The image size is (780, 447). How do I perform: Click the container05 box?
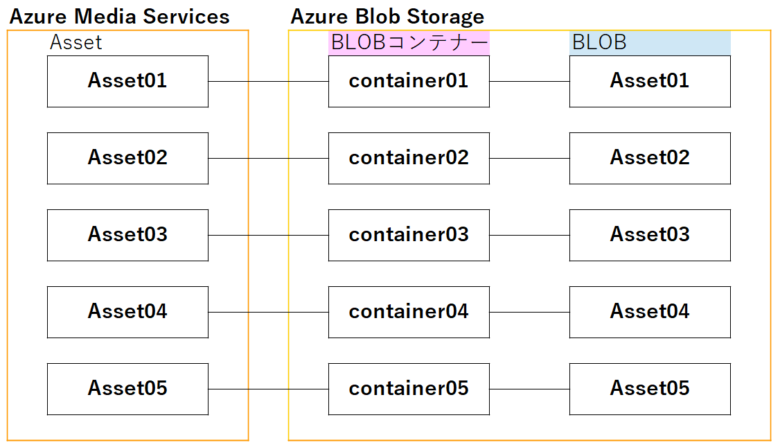tap(409, 389)
